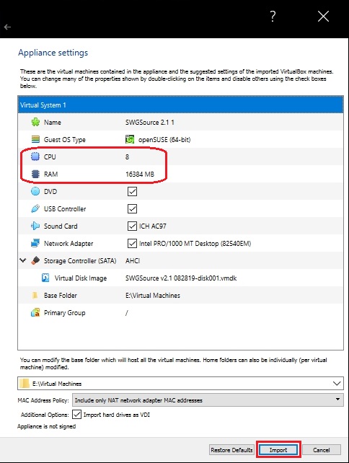Screen dimensions: 349x463
Task: Select the DVD disc icon
Action: tap(35, 191)
